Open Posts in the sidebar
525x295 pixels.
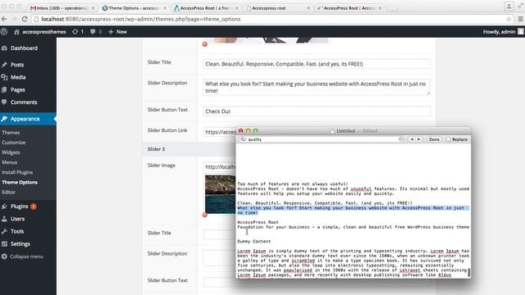pos(17,65)
